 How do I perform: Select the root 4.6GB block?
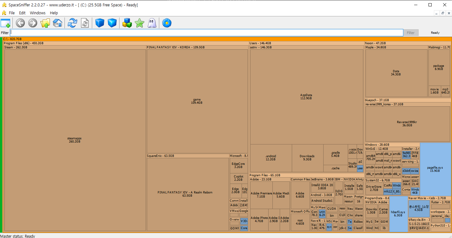tap(300, 222)
